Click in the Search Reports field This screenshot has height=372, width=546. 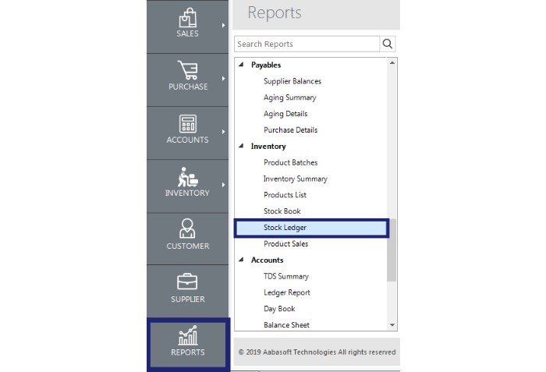click(x=307, y=44)
